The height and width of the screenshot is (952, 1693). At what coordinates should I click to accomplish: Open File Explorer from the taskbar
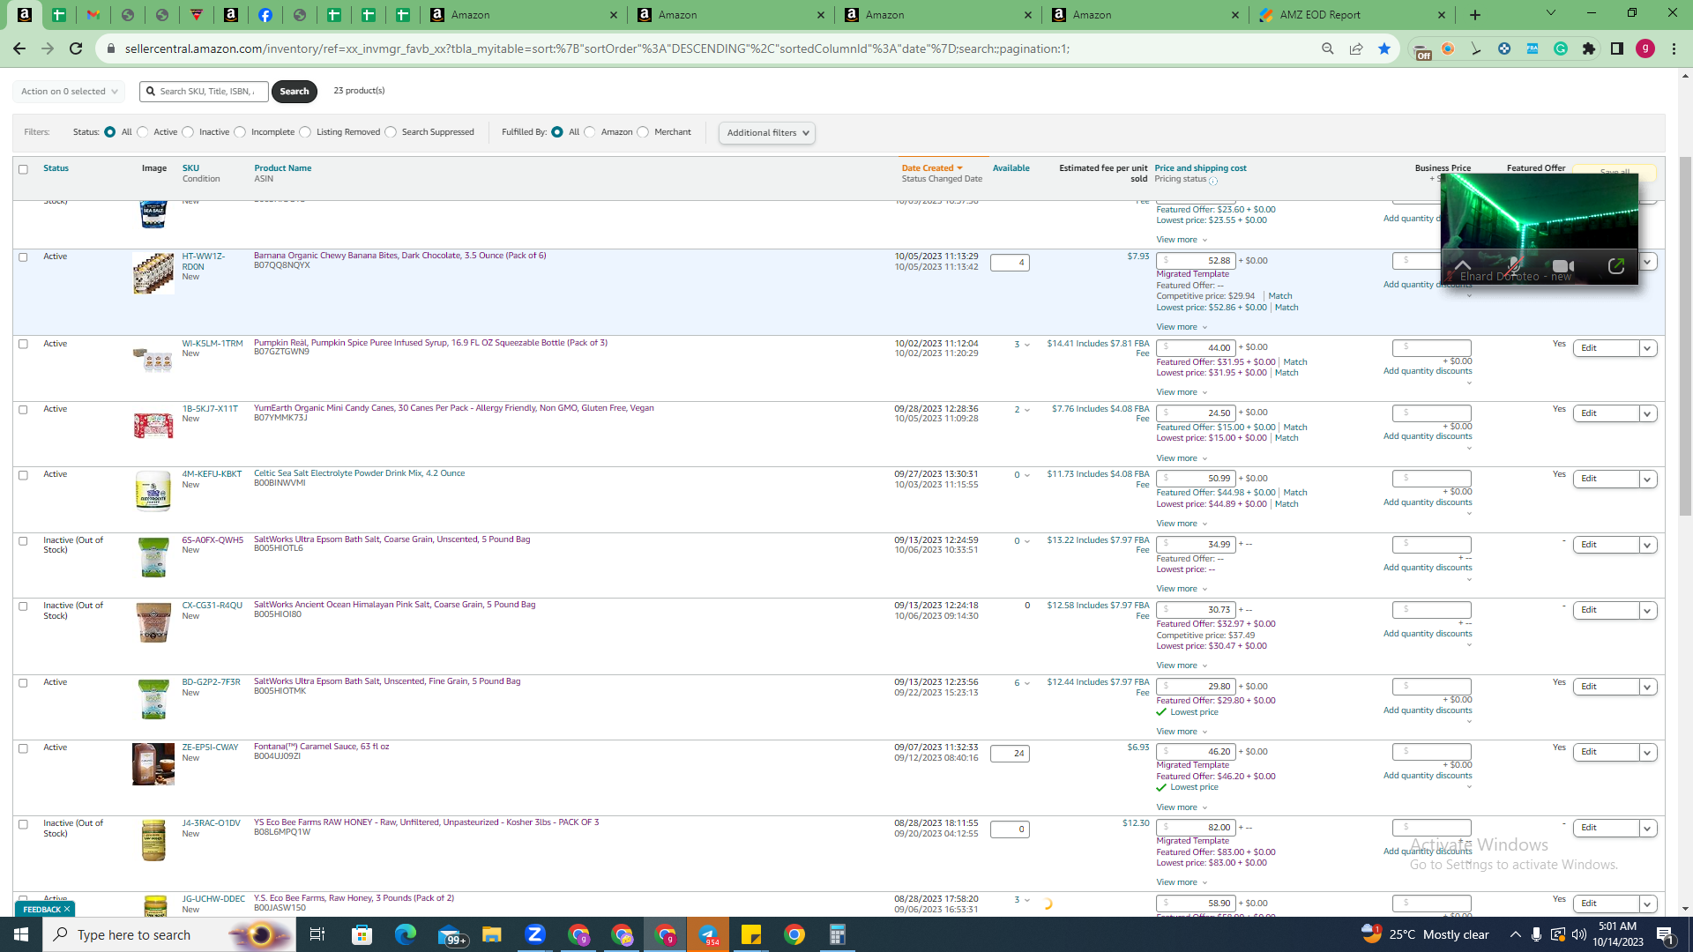tap(492, 934)
